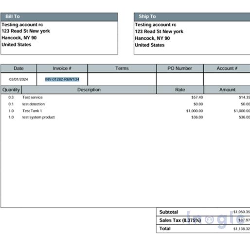Click the Total label

(x=165, y=229)
